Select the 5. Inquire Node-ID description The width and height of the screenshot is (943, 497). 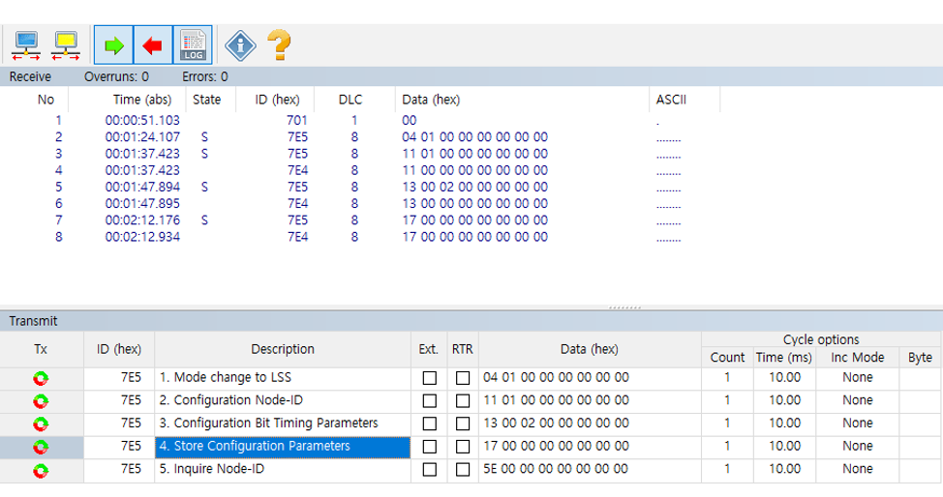283,469
